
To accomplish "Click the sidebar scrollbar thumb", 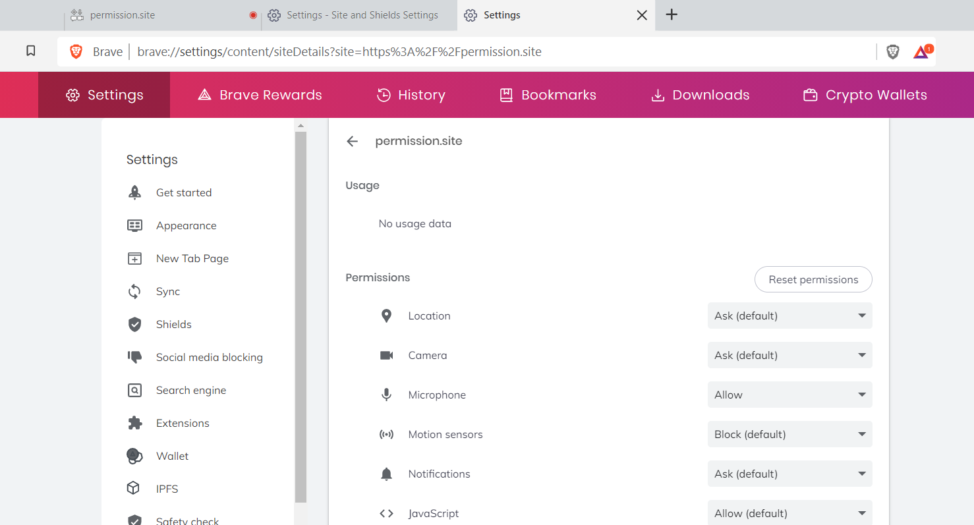I will (301, 318).
